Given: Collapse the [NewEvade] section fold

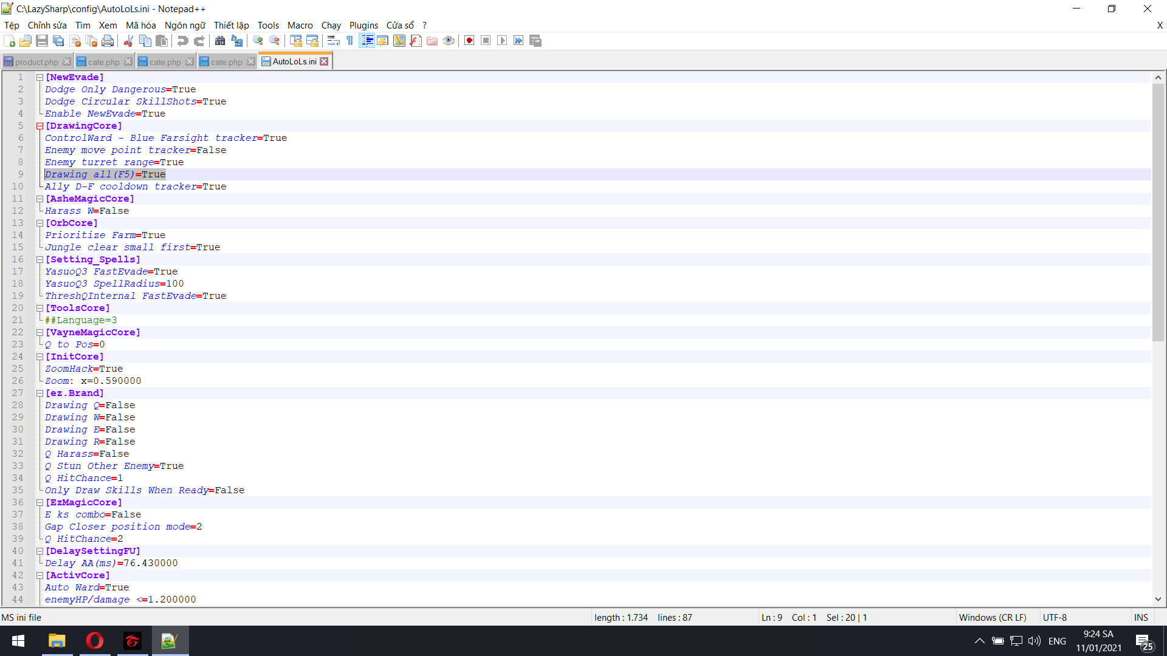Looking at the screenshot, I should point(40,77).
